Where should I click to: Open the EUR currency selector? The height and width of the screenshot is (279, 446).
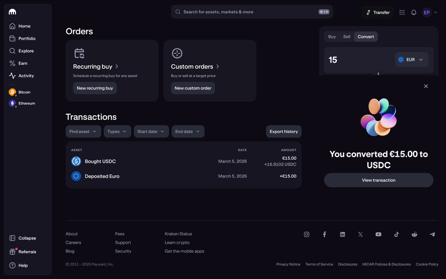tap(411, 59)
